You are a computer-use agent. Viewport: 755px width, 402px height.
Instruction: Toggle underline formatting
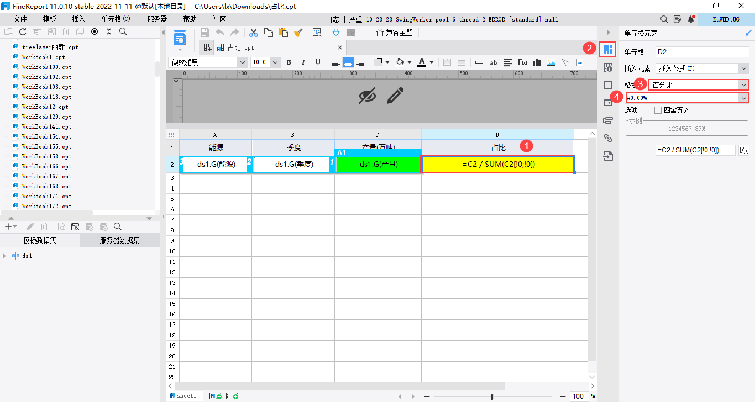318,62
